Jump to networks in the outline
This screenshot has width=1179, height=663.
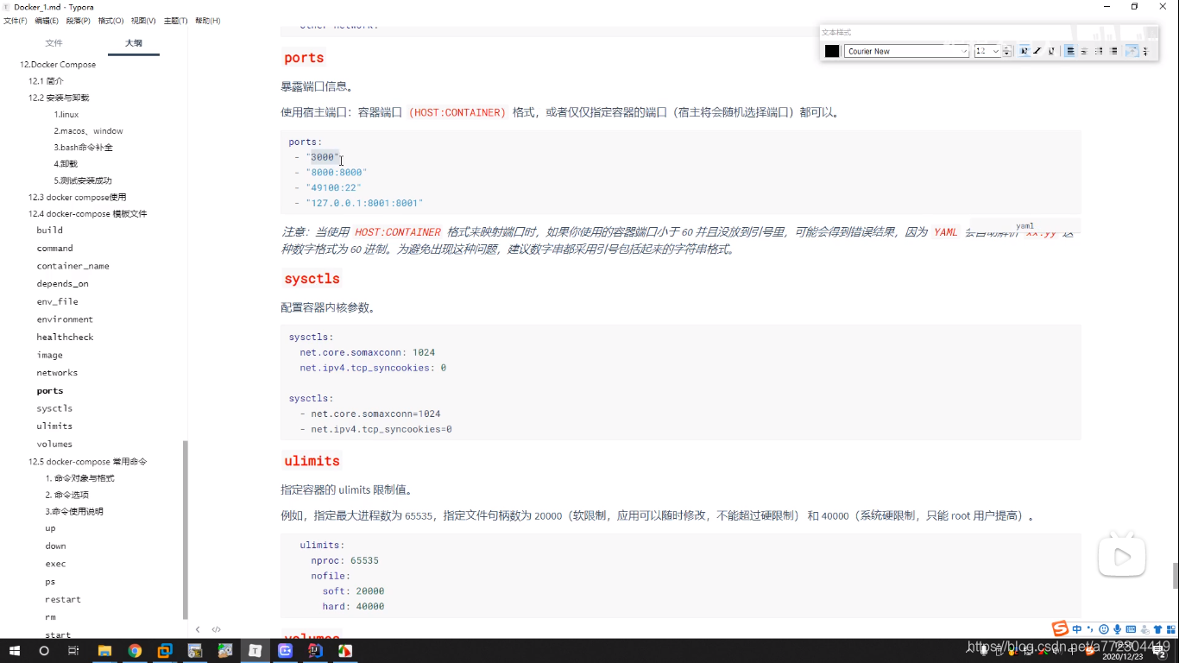point(57,373)
